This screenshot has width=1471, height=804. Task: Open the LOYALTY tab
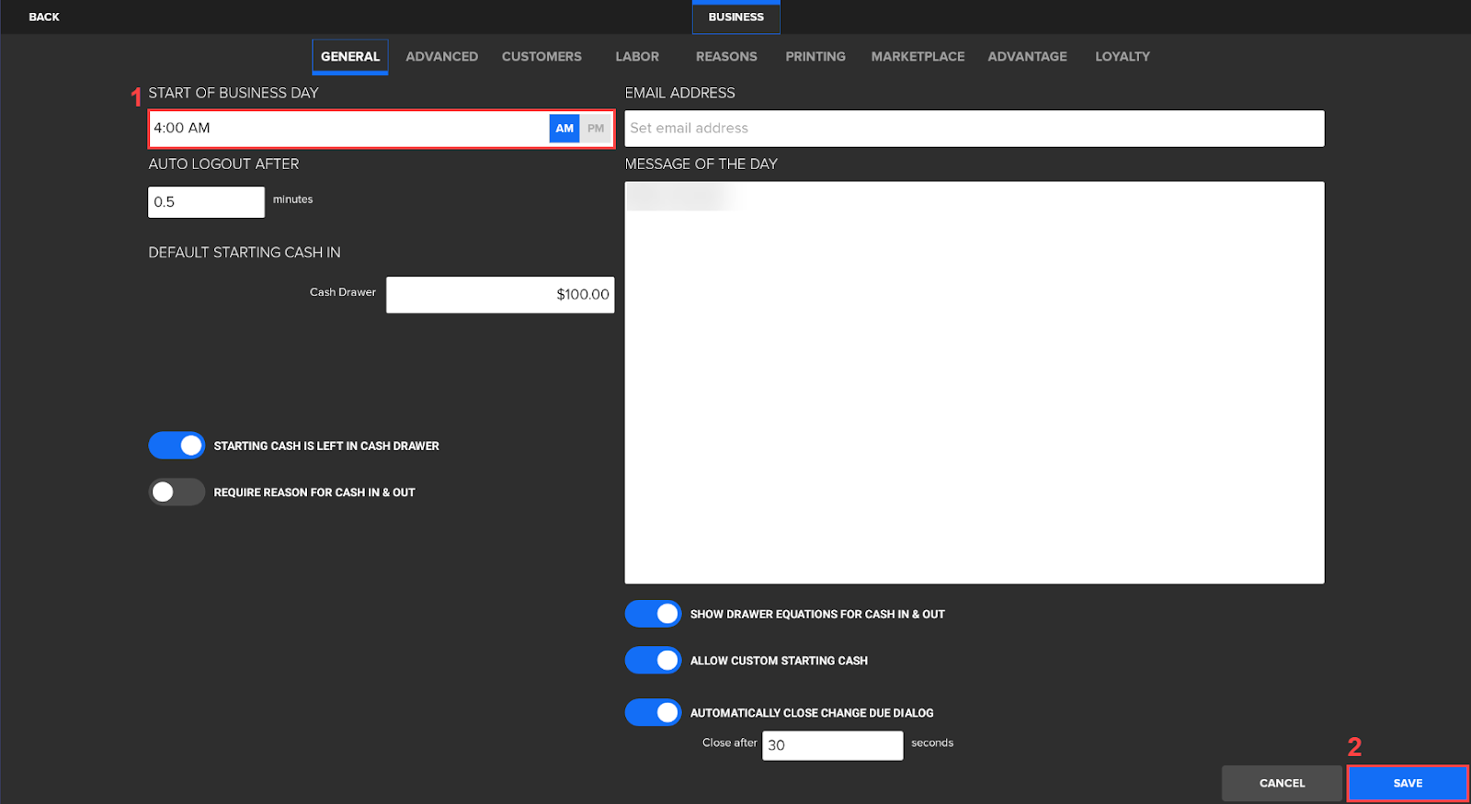[x=1122, y=56]
